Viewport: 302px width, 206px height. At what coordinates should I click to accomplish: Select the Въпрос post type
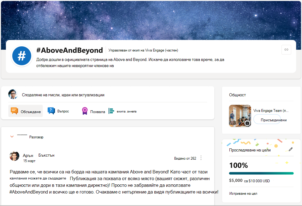(58, 111)
